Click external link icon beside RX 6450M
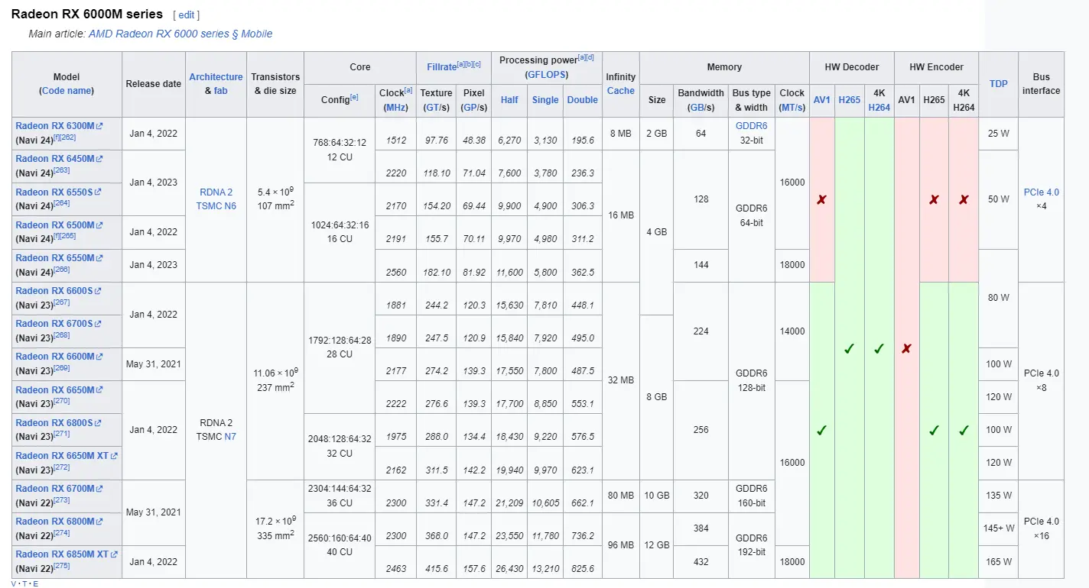 [99, 159]
